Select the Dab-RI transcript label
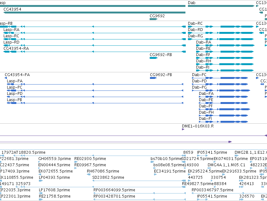The height and width of the screenshot is (201, 267). [203, 67]
